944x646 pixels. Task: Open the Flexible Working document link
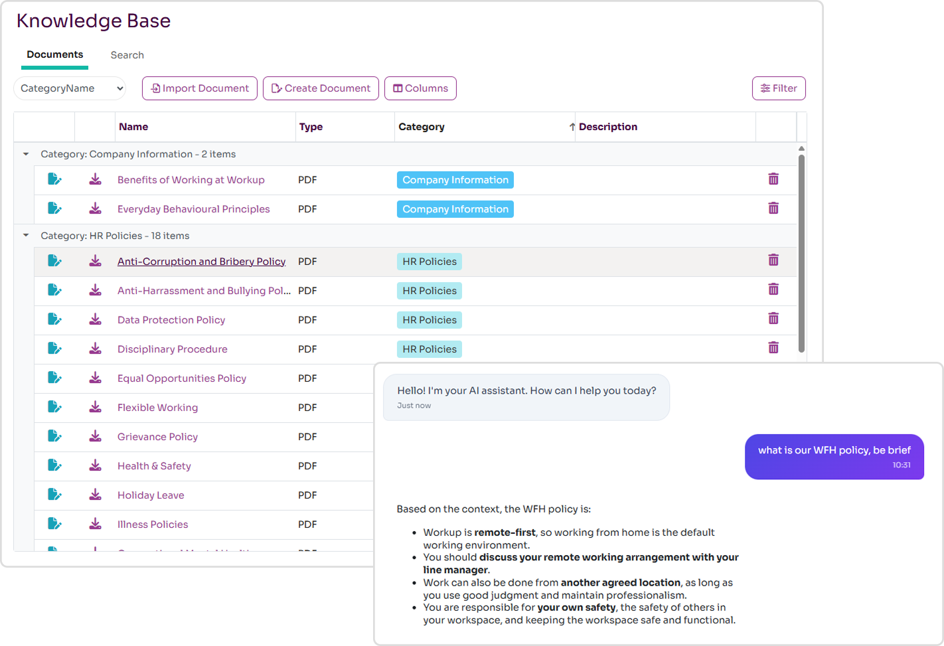click(157, 408)
